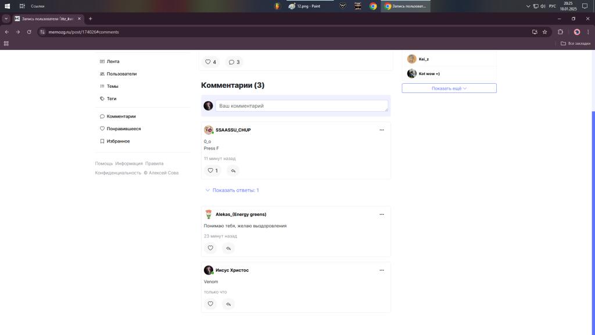This screenshot has width=595, height=335.
Task: Click the Правила footer link
Action: [154, 163]
